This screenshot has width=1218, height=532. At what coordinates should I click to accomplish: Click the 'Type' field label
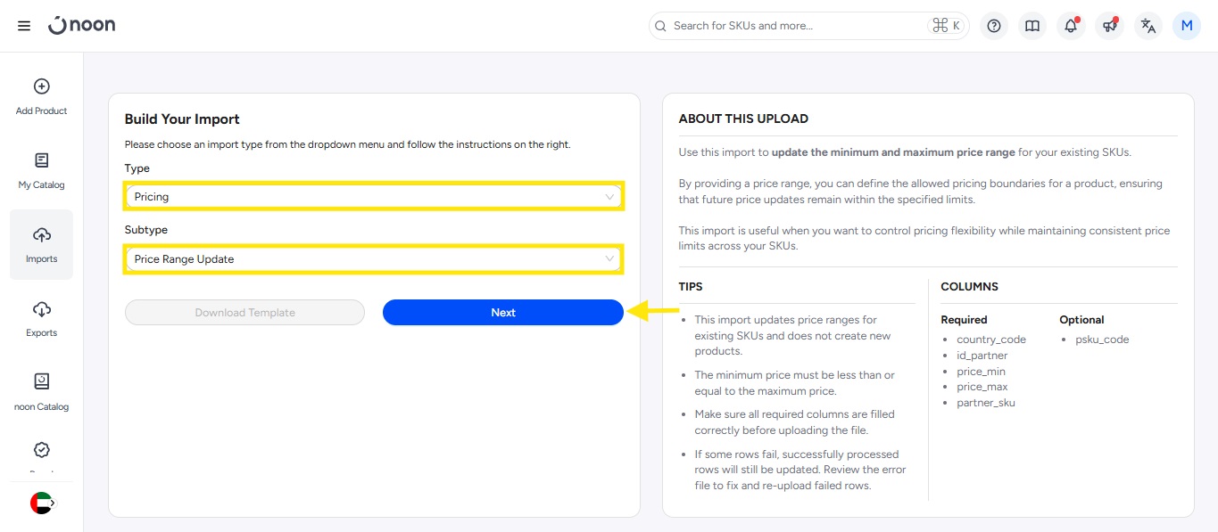(x=137, y=168)
